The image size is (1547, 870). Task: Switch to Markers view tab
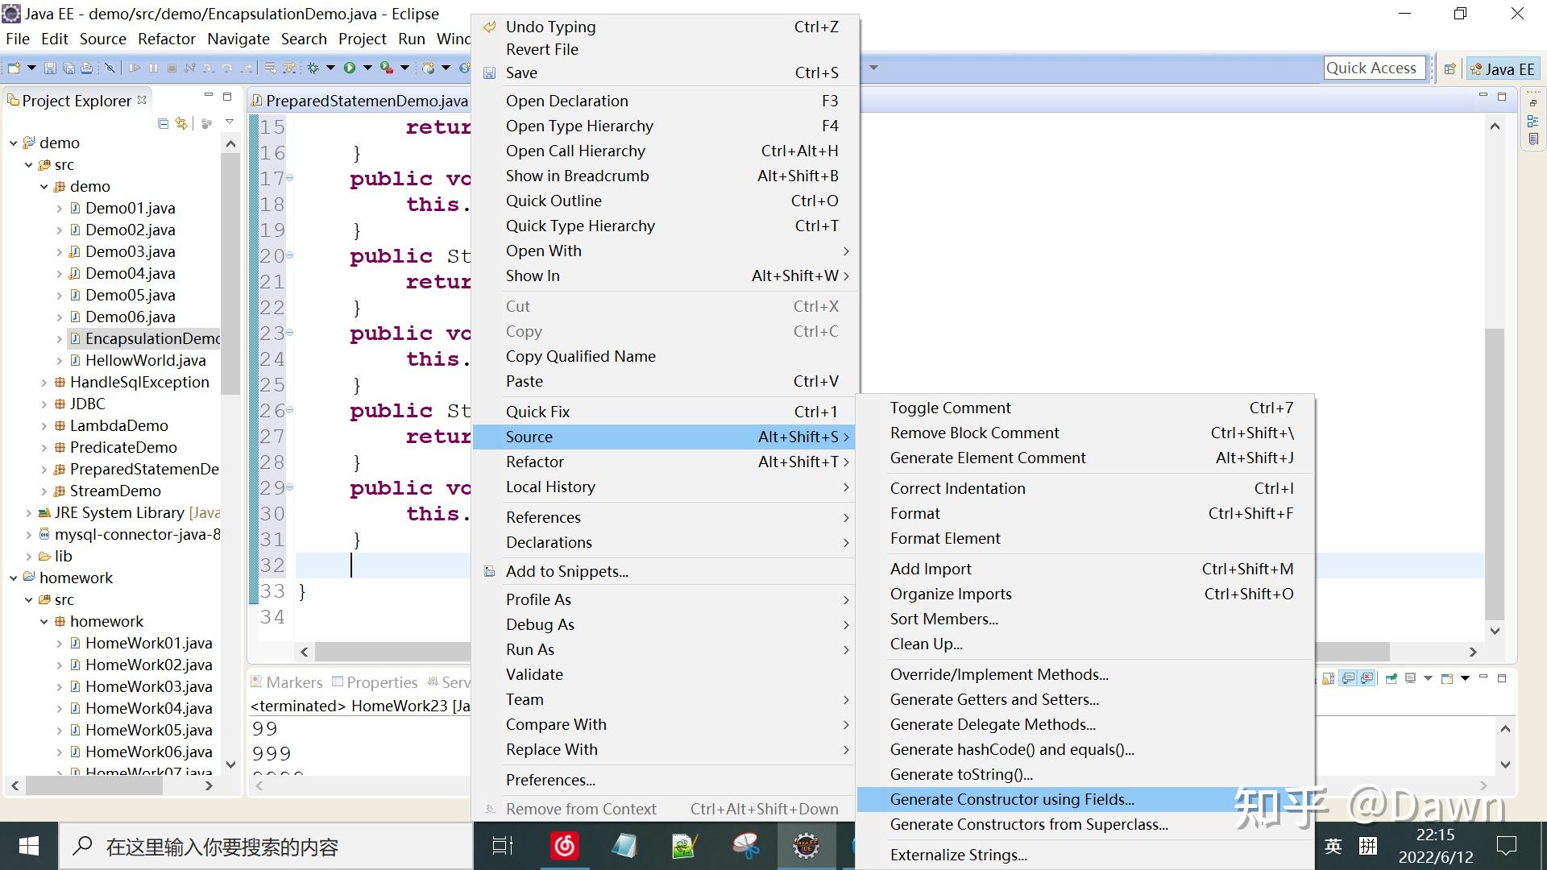(x=287, y=682)
